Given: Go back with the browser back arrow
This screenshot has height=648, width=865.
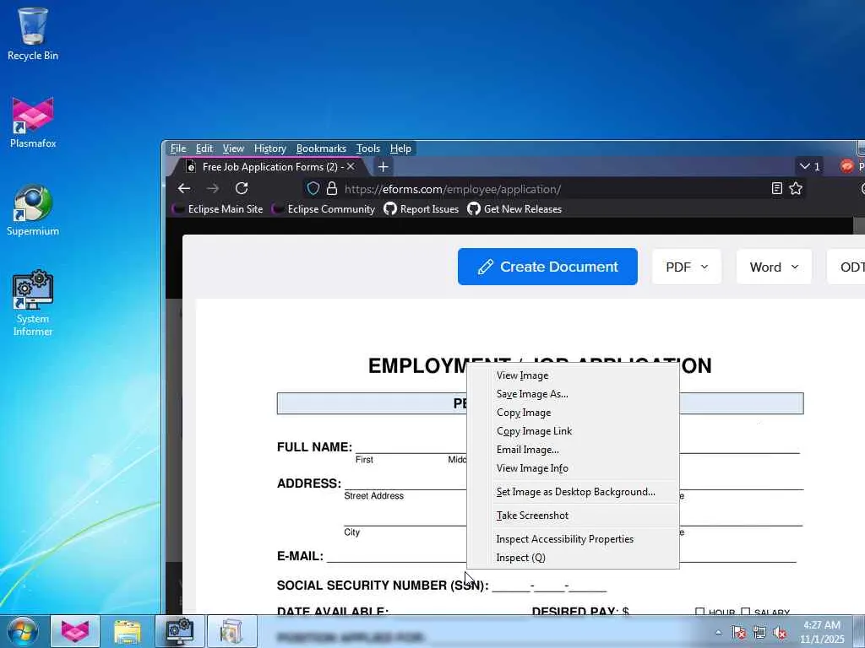Looking at the screenshot, I should 184,188.
